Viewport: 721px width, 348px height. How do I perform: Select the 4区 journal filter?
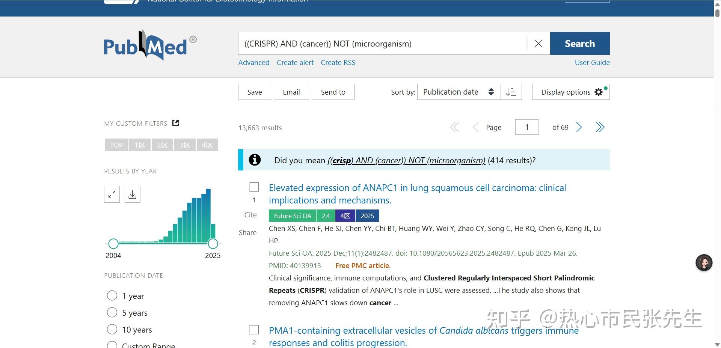point(207,145)
